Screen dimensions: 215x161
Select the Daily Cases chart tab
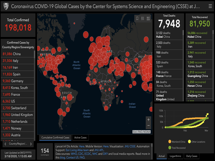point(192,156)
